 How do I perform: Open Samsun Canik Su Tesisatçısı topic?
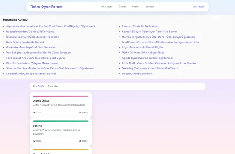pyautogui.click(x=140, y=26)
